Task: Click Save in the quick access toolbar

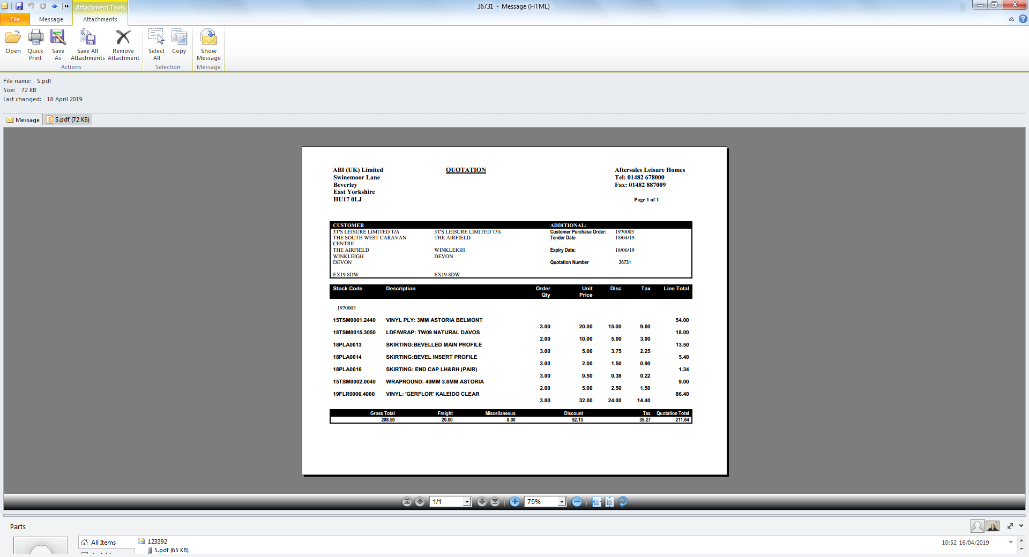Action: (19, 6)
